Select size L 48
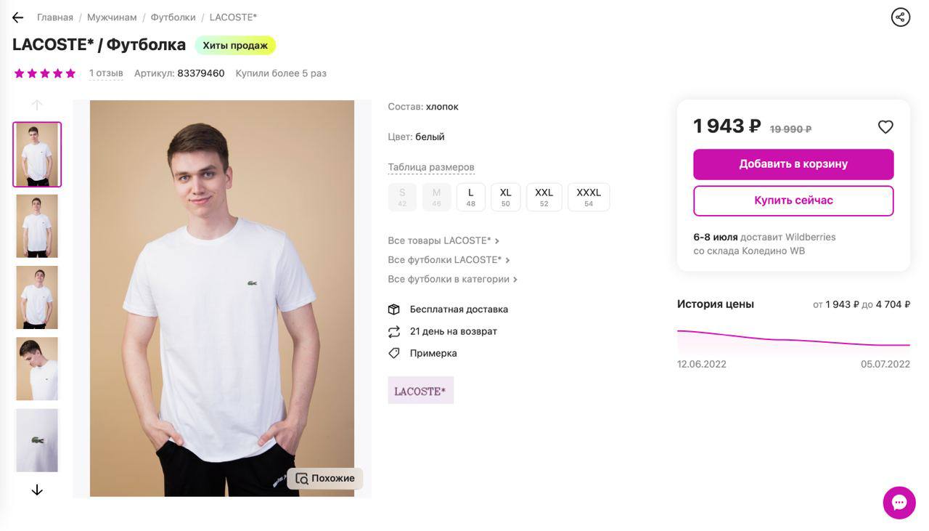This screenshot has height=531, width=929. tap(471, 197)
